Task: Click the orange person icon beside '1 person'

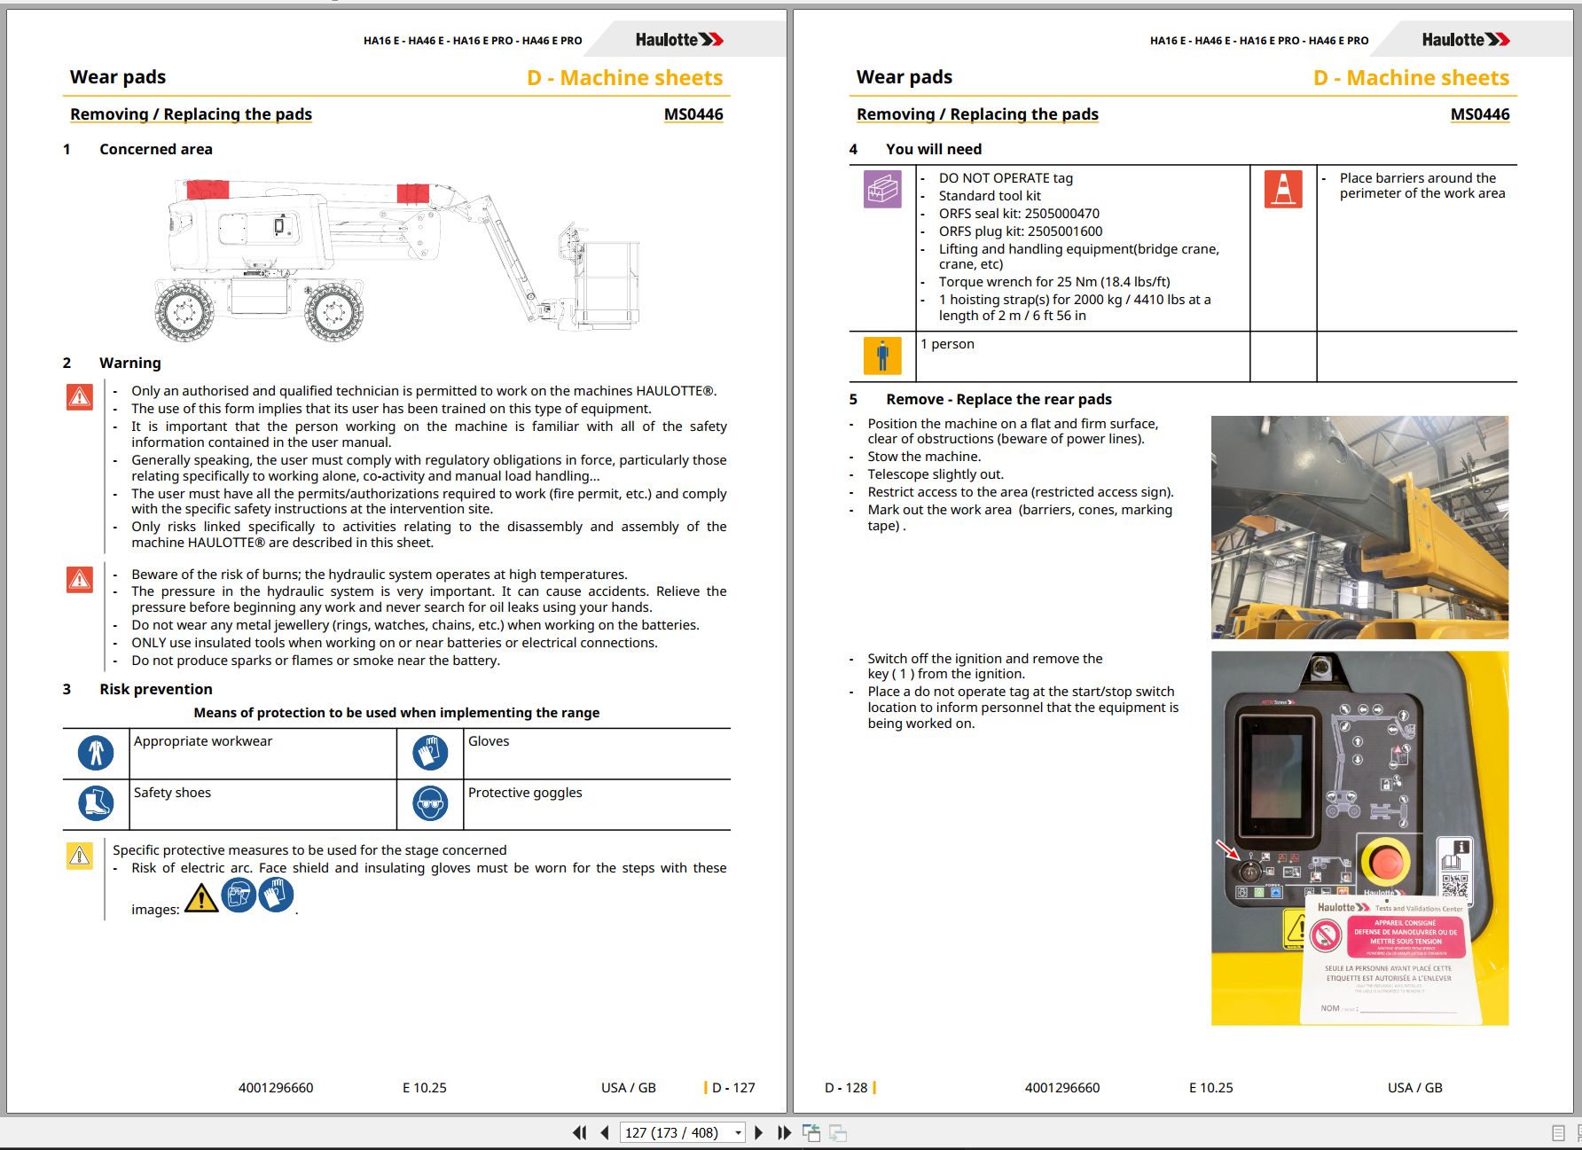Action: click(x=882, y=356)
